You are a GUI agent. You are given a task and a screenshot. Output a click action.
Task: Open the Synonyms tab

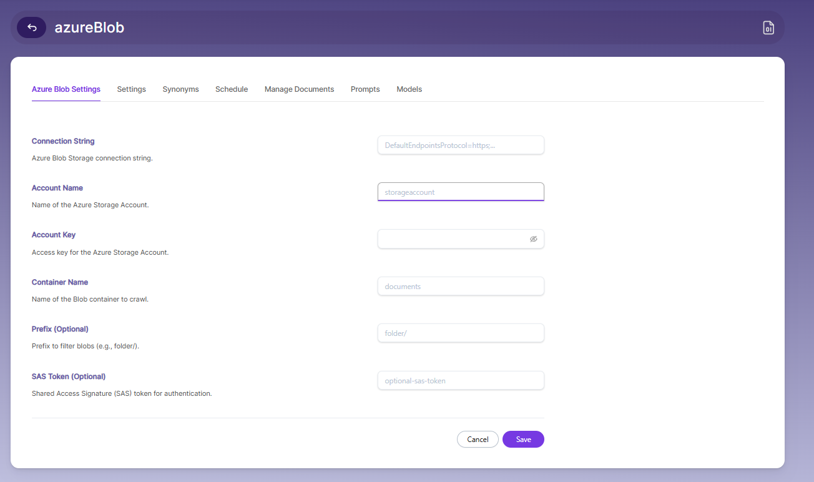coord(180,89)
